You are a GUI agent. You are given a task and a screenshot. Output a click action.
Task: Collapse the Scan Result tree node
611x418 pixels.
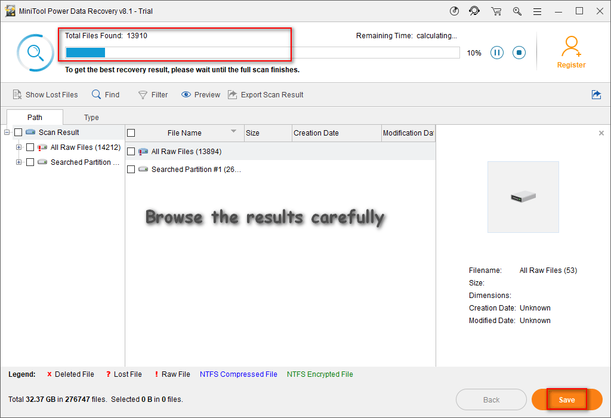[x=7, y=133]
